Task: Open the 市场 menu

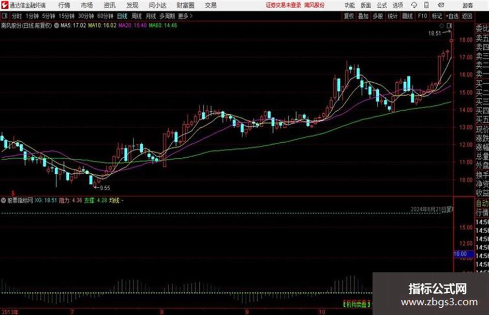Action: pyautogui.click(x=87, y=5)
